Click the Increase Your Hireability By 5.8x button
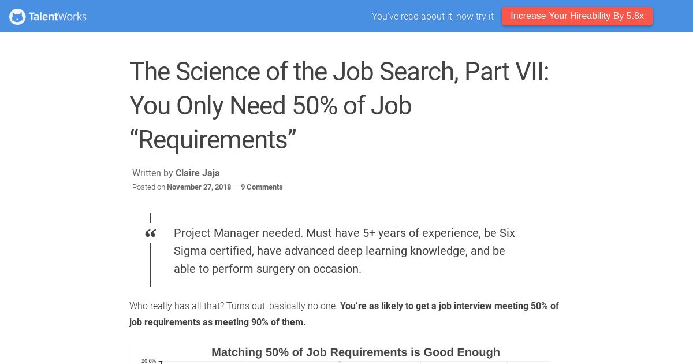The image size is (693, 364). point(577,16)
